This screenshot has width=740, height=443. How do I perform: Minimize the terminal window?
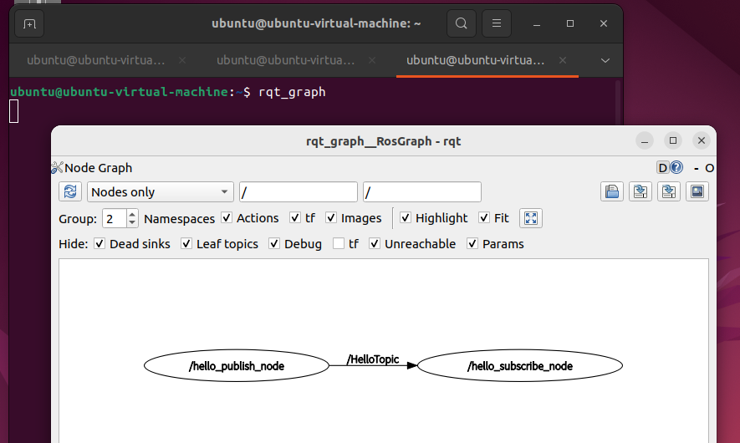pyautogui.click(x=537, y=23)
